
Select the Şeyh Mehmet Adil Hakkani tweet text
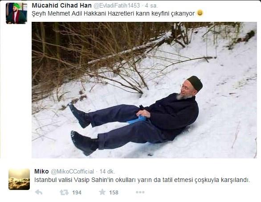click(113, 13)
